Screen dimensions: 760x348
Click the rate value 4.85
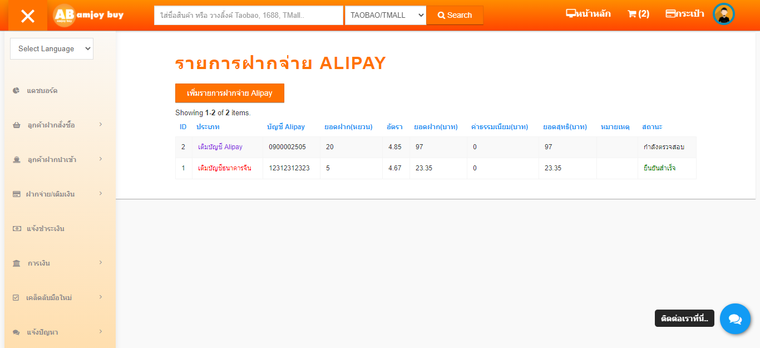395,147
